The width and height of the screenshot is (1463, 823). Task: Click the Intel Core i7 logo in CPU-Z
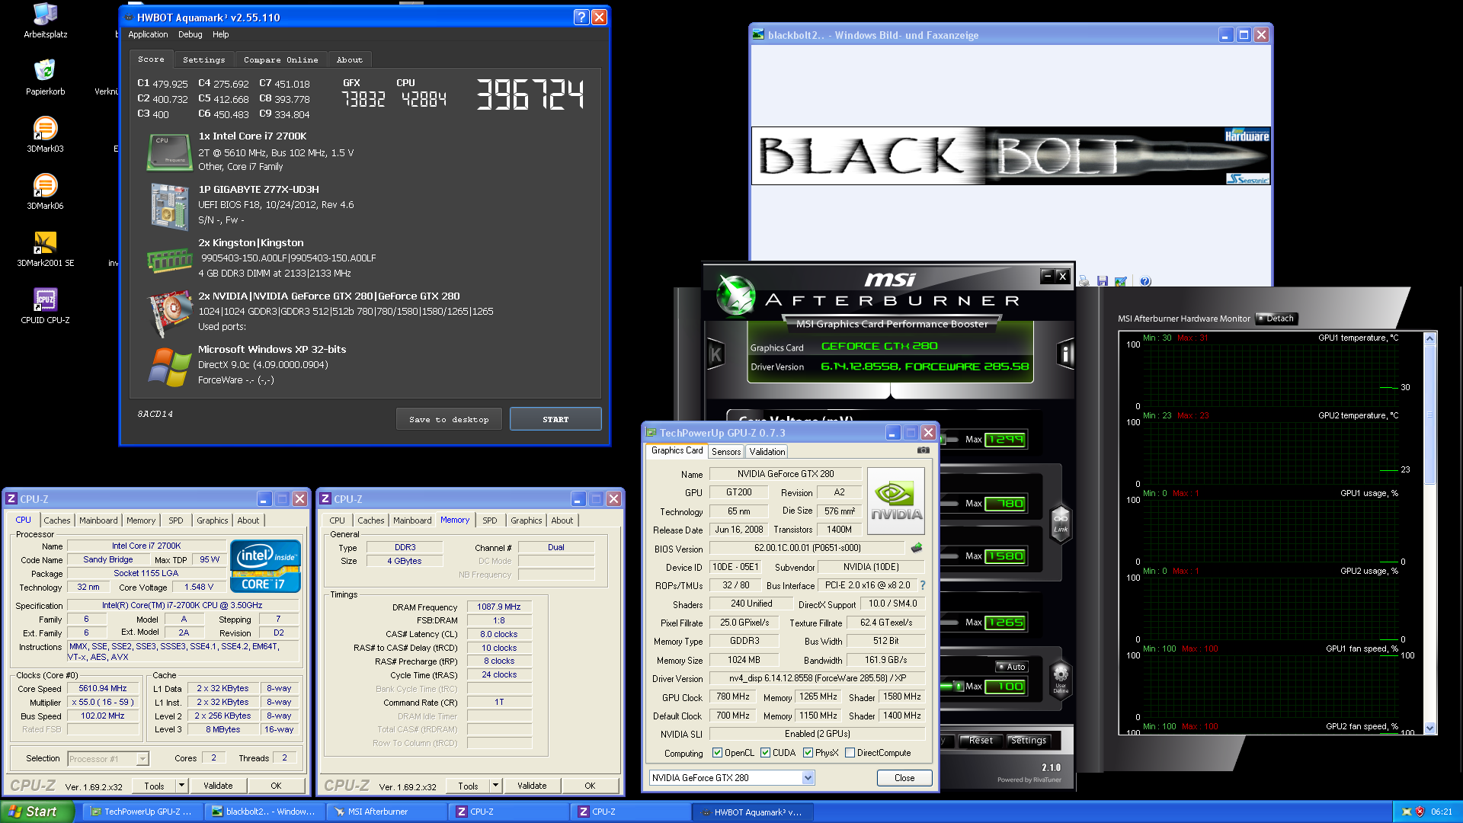click(265, 565)
